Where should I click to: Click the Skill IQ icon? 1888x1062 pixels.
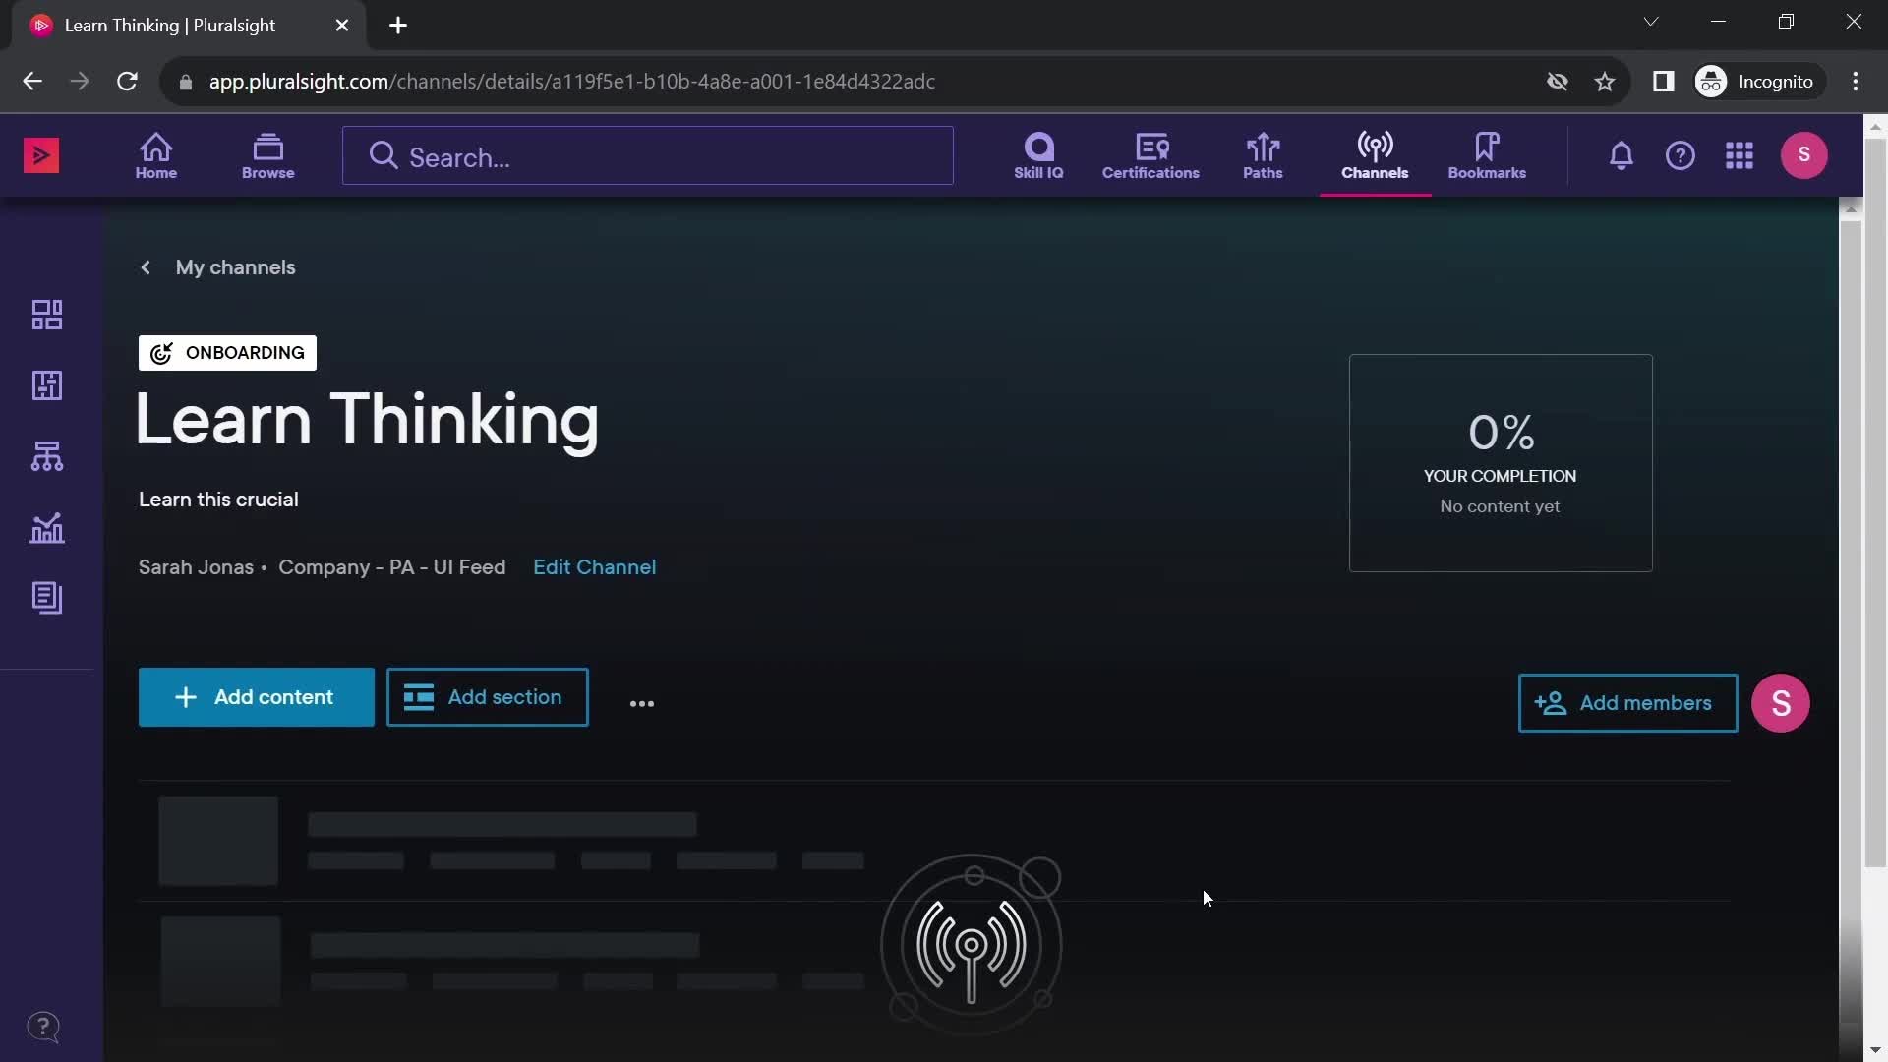click(x=1037, y=155)
